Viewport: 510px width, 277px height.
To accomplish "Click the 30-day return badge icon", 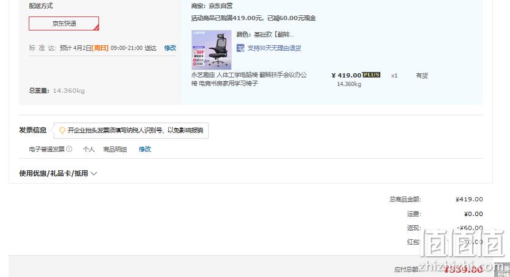I will tap(240, 48).
